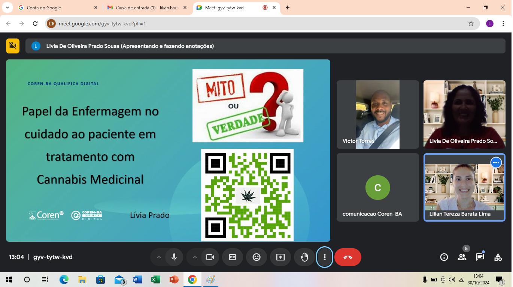The image size is (513, 287).
Task: Open Paint from the taskbar
Action: click(210, 280)
